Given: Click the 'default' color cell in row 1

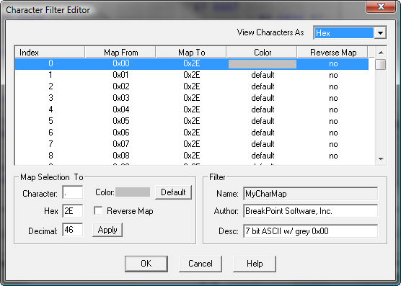Looking at the screenshot, I should coord(263,75).
